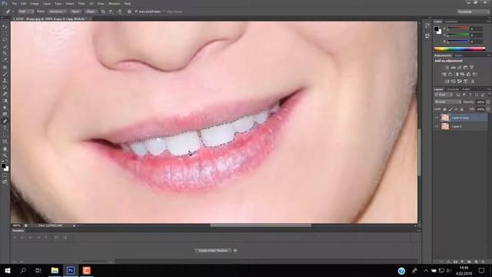Toggle lock all for layer
This screenshot has height=277, width=492.
coord(461,109)
